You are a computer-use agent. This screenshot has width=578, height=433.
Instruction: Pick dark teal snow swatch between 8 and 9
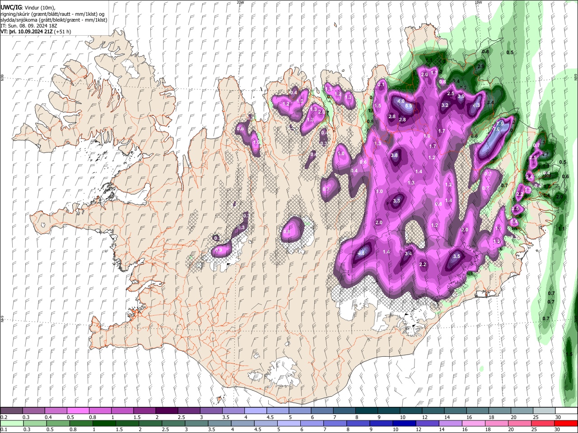[x=366, y=411]
